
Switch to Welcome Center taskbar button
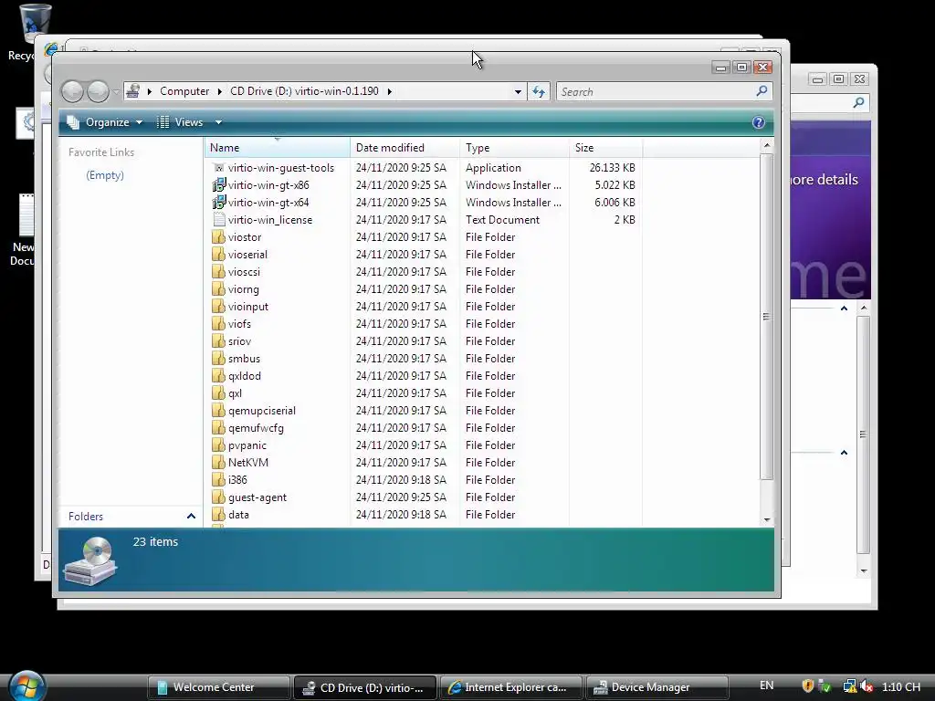click(219, 687)
